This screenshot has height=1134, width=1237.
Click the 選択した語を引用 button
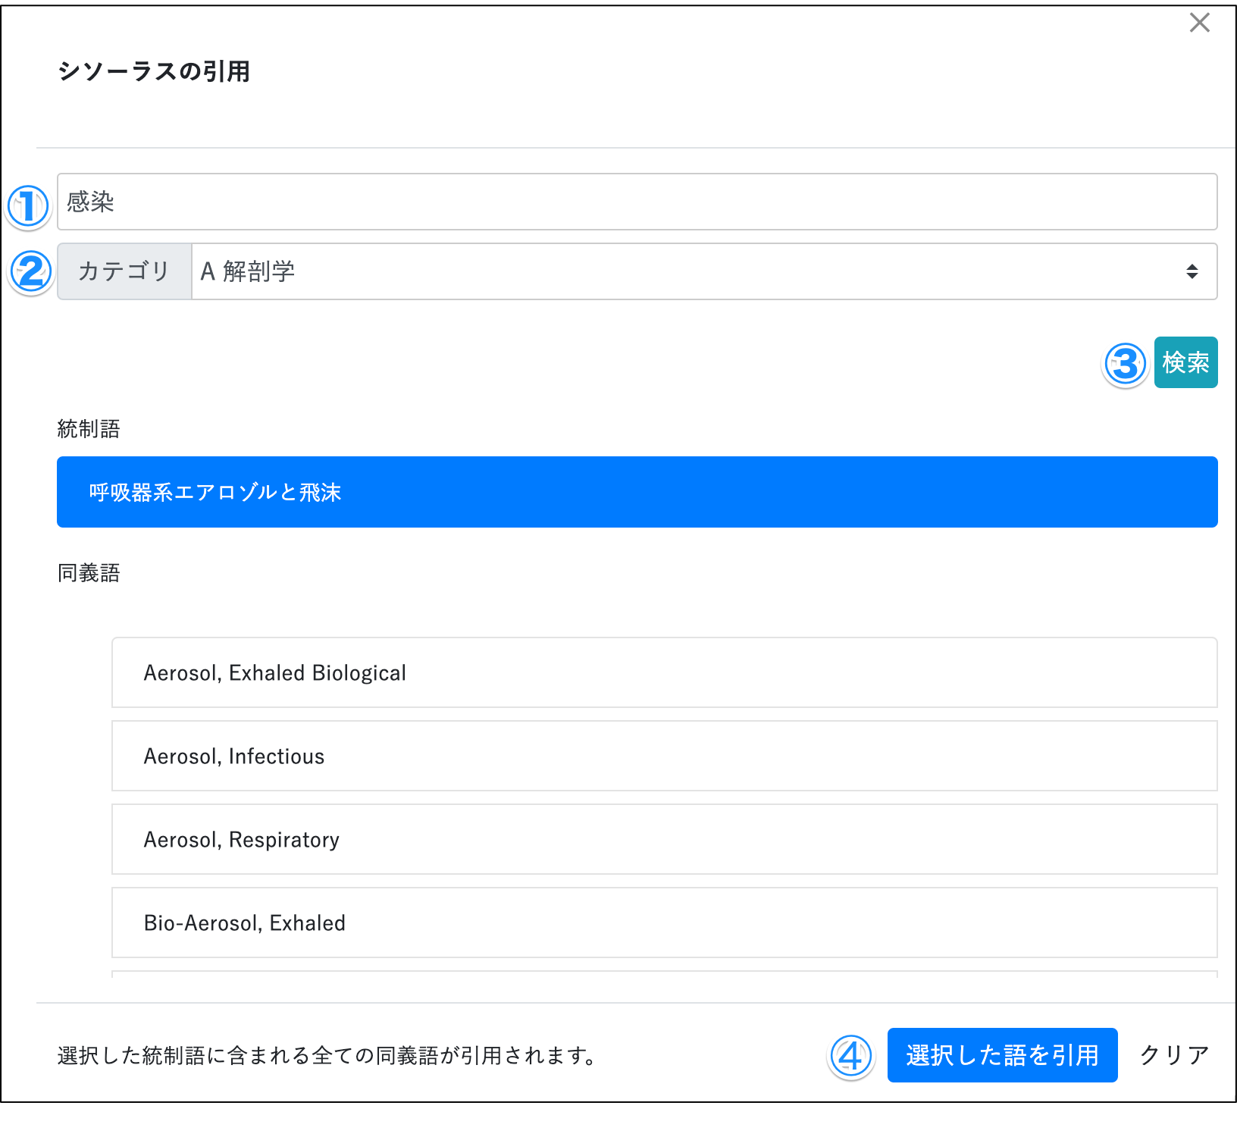click(1001, 1055)
